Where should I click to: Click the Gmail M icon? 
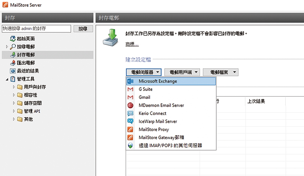(130, 97)
